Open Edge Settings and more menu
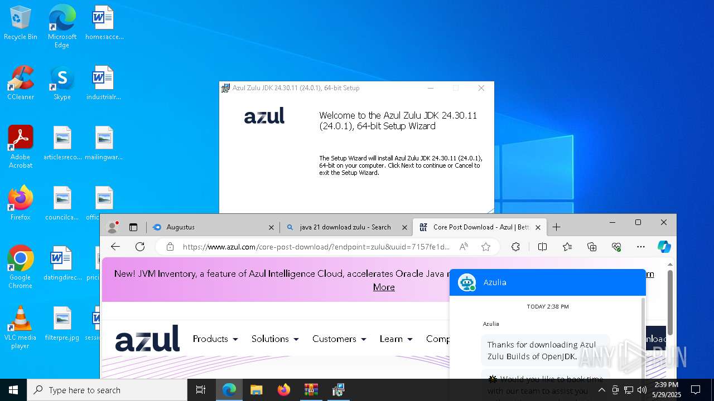 click(x=641, y=247)
